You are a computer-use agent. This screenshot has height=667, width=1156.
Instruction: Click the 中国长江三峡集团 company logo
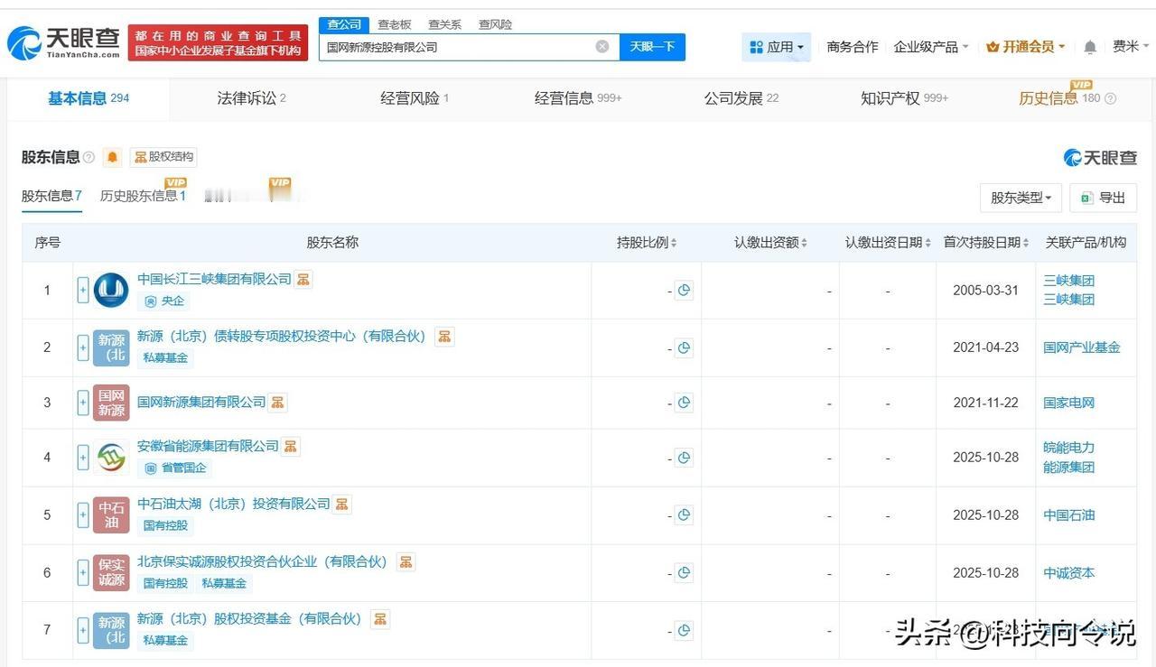pyautogui.click(x=111, y=291)
